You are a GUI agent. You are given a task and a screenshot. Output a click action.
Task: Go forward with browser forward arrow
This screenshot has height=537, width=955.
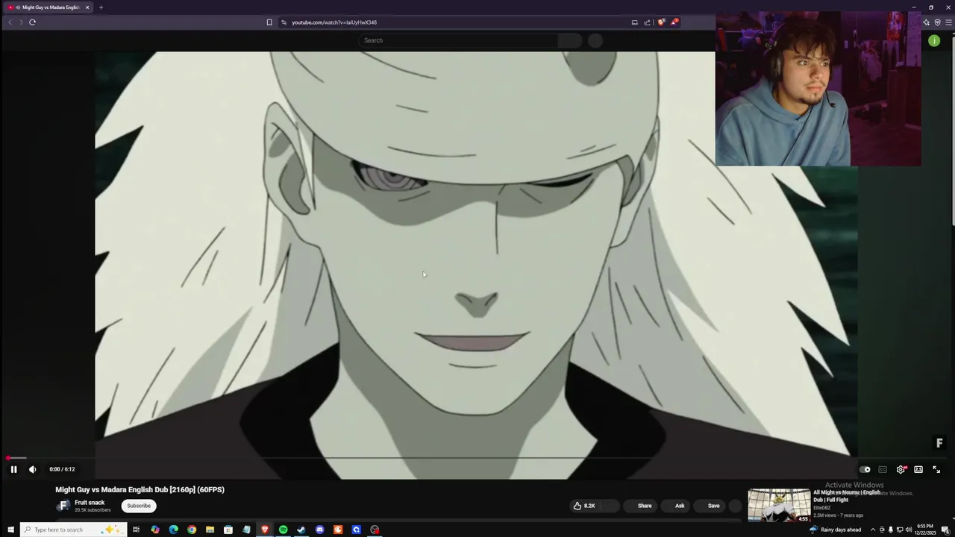21,22
